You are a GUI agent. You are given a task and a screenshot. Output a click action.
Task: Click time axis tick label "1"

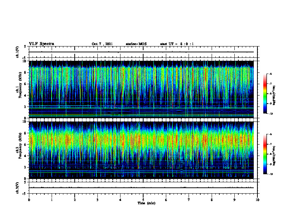(x=52, y=200)
